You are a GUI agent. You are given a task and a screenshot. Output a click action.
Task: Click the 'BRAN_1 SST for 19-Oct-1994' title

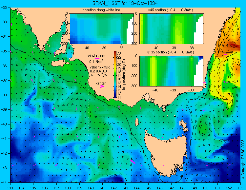pyautogui.click(x=125, y=3)
